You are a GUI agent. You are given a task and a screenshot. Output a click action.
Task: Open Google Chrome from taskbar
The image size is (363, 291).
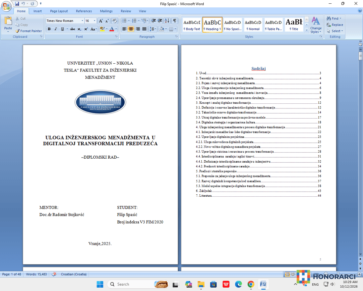click(251, 284)
